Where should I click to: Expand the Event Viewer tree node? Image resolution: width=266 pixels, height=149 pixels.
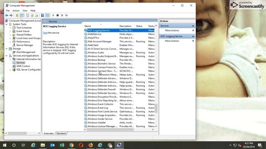[10, 31]
